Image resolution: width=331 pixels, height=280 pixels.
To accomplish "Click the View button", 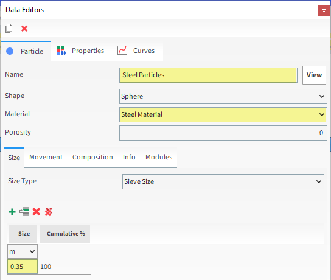I will coord(314,75).
